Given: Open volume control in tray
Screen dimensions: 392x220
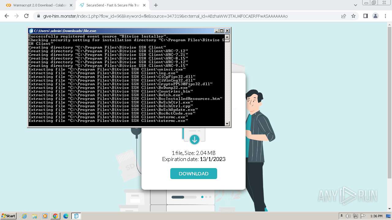Looking at the screenshot, I should pyautogui.click(x=348, y=216).
